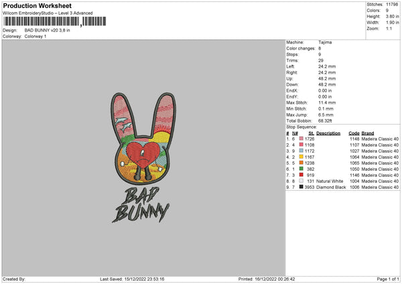Viewport: 402px width, 284px height.
Task: Click stitch count 382 in stop row 6
Action: 310,169
